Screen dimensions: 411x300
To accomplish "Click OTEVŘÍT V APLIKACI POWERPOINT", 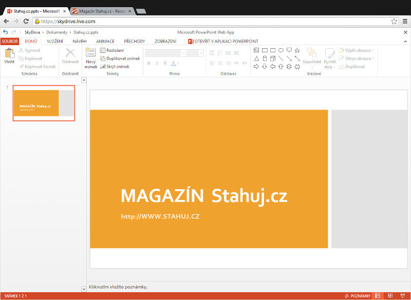I will pyautogui.click(x=223, y=42).
